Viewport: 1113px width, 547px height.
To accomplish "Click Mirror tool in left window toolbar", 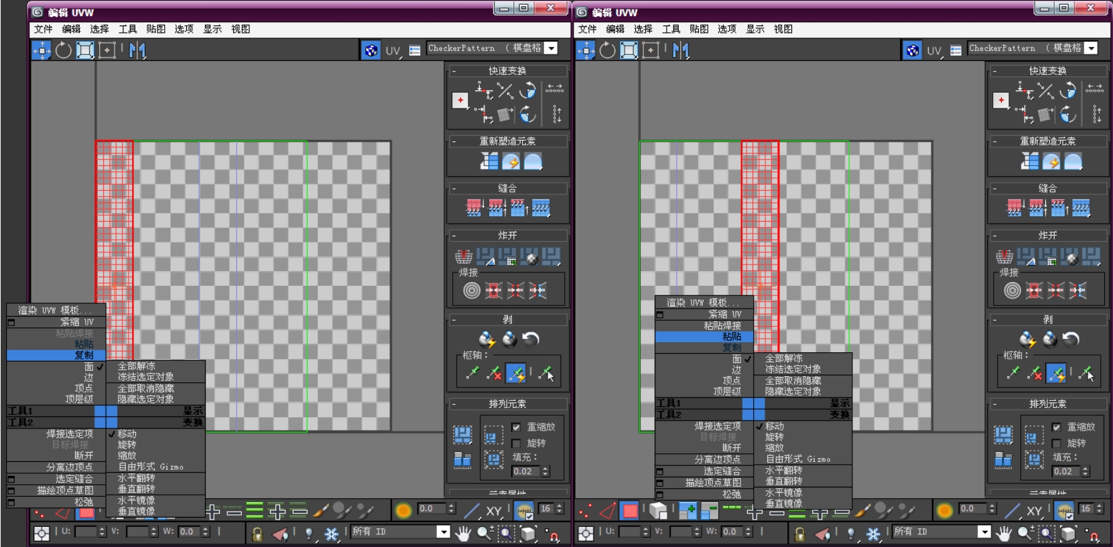I will click(137, 50).
